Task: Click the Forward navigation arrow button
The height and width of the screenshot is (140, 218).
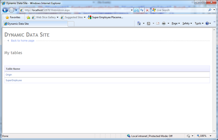Action: pos(11,10)
